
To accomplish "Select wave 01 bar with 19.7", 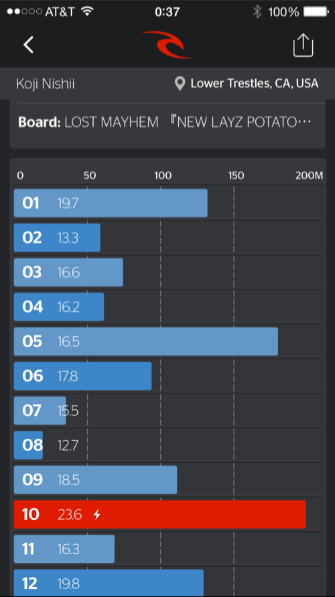I will pyautogui.click(x=111, y=203).
